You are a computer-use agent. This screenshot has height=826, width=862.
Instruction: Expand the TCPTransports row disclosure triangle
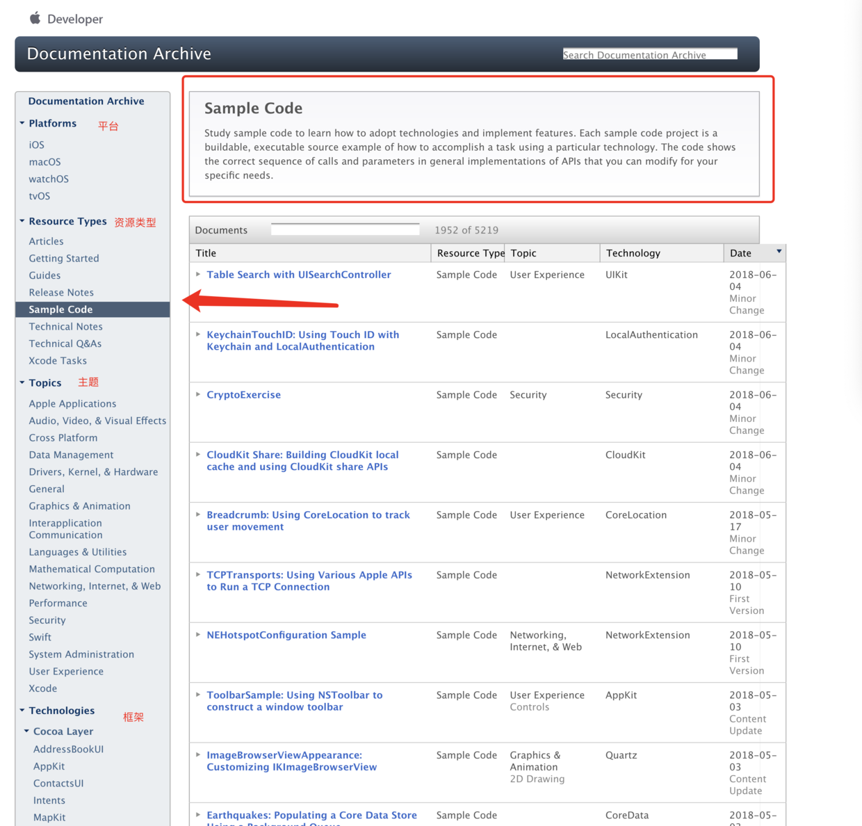click(x=198, y=575)
